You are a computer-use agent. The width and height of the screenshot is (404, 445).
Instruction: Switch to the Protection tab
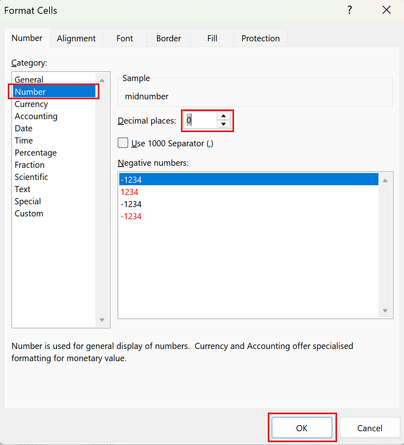tap(260, 39)
